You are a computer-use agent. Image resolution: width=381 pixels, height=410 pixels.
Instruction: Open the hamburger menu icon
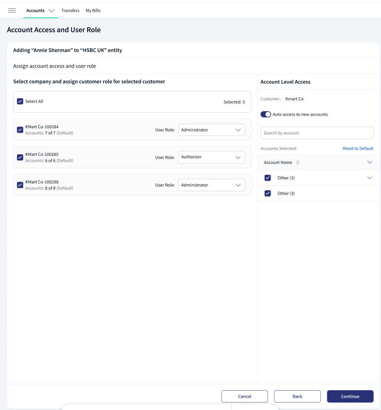coord(12,10)
